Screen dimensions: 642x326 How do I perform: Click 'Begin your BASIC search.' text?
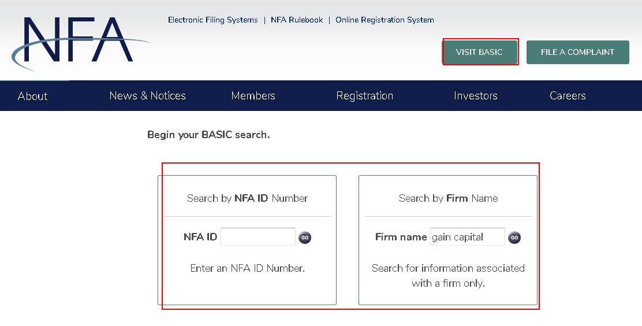pos(208,135)
